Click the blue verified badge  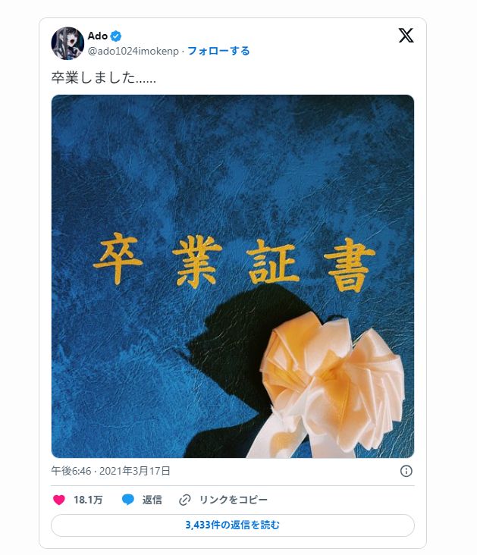coord(116,36)
